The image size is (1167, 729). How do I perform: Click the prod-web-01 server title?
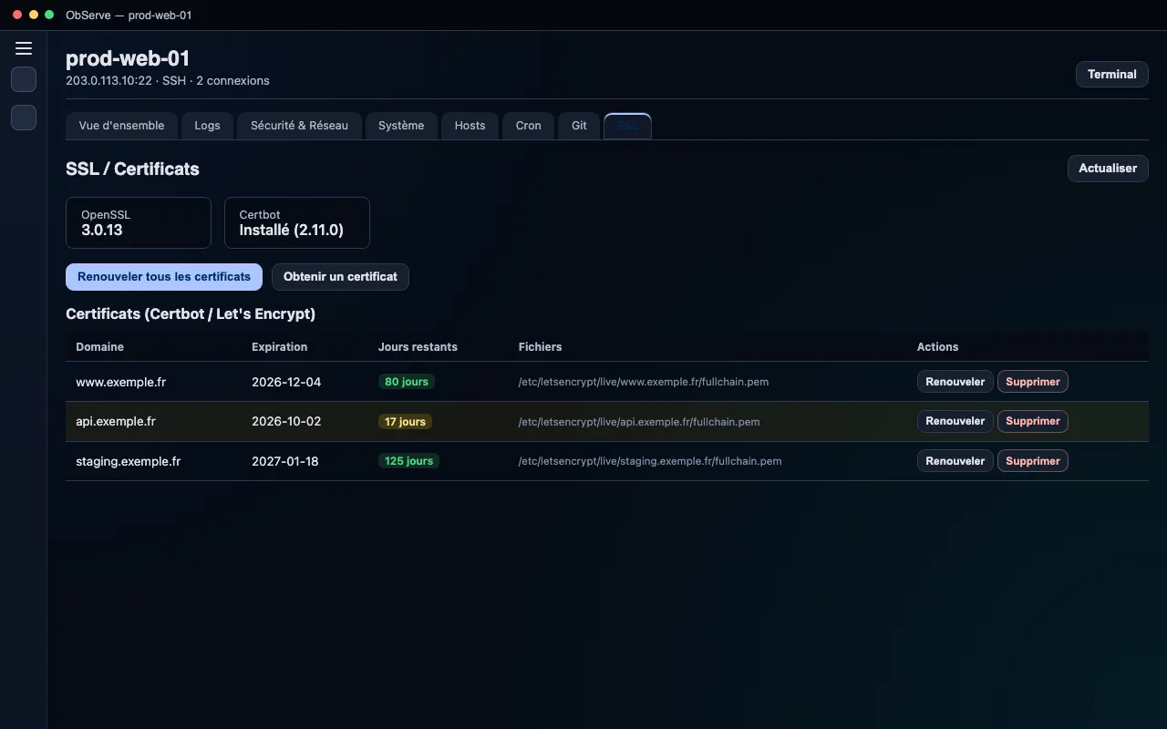coord(128,58)
